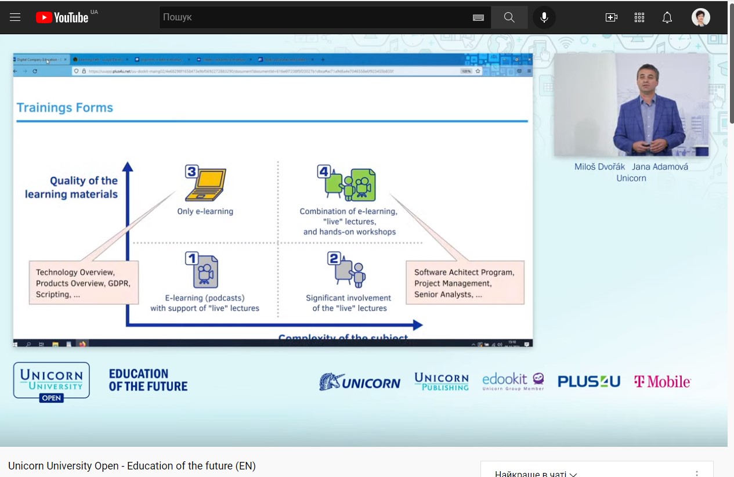Open the account avatar menu

click(701, 17)
